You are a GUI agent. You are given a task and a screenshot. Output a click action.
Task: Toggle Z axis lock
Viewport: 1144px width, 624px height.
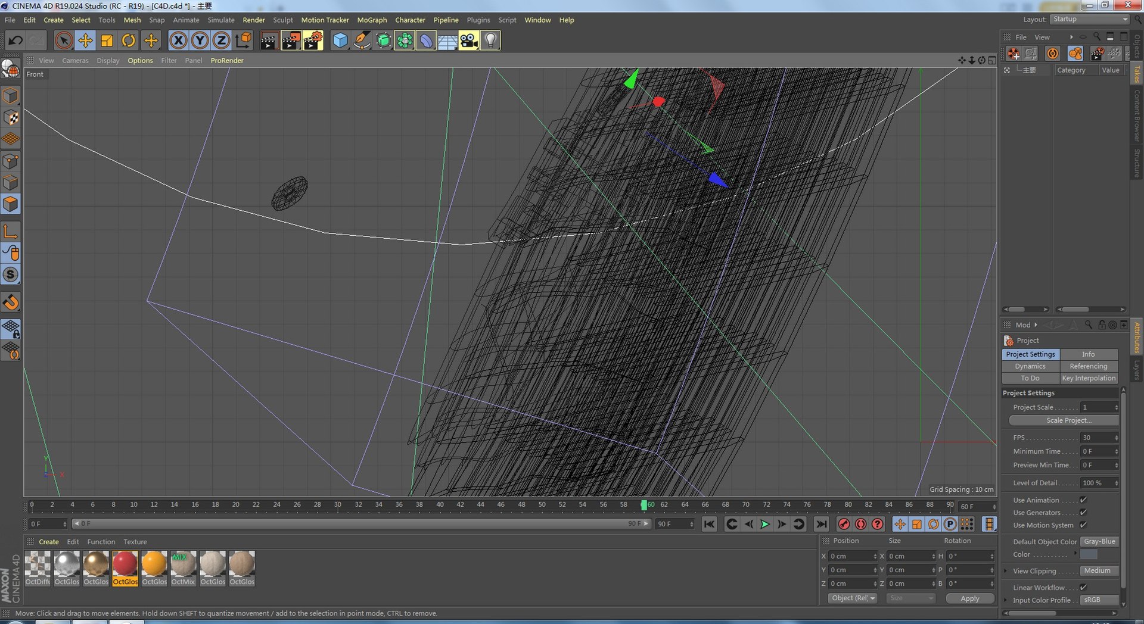pos(221,40)
